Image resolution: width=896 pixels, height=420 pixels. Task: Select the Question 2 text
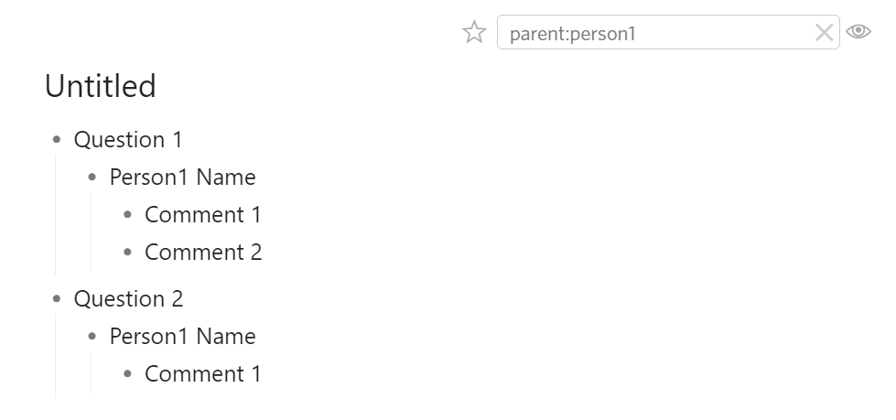(x=128, y=298)
